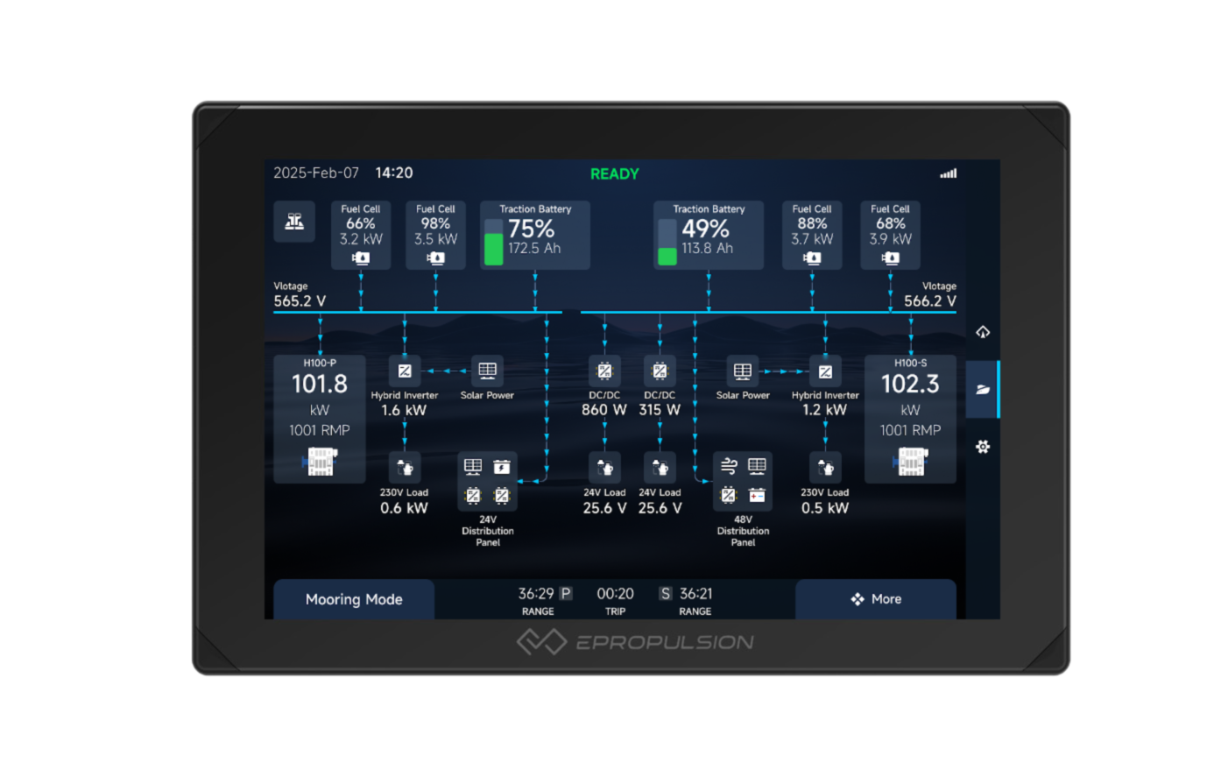1228x770 pixels.
Task: Tap the shore power dock icon button
Action: pos(294,222)
